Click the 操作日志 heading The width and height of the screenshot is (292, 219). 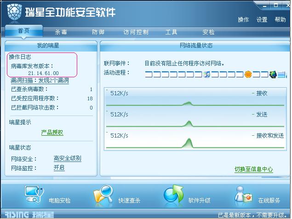tap(20, 57)
